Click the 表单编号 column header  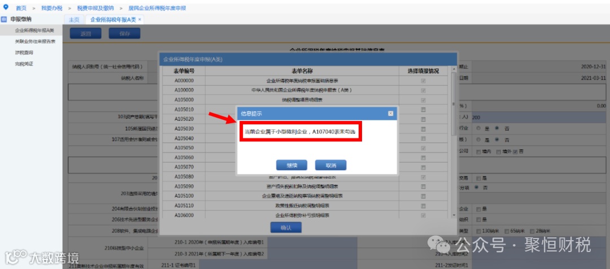click(x=184, y=71)
